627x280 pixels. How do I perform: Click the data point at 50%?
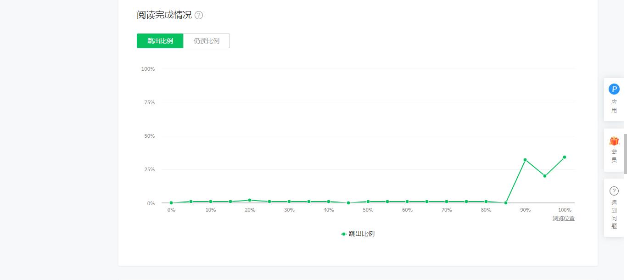pos(368,202)
